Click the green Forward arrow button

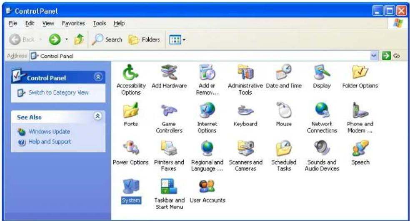(x=55, y=39)
